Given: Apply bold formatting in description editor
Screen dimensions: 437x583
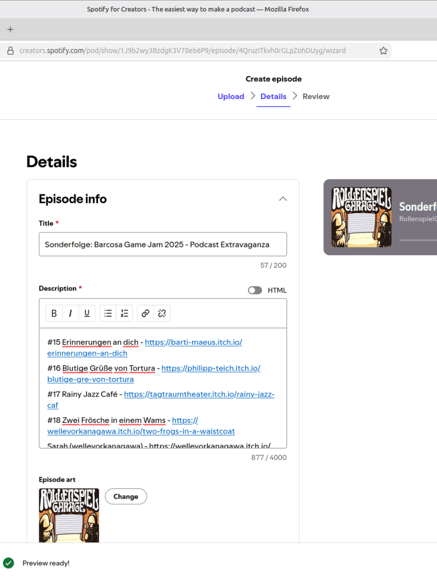Looking at the screenshot, I should pos(54,313).
